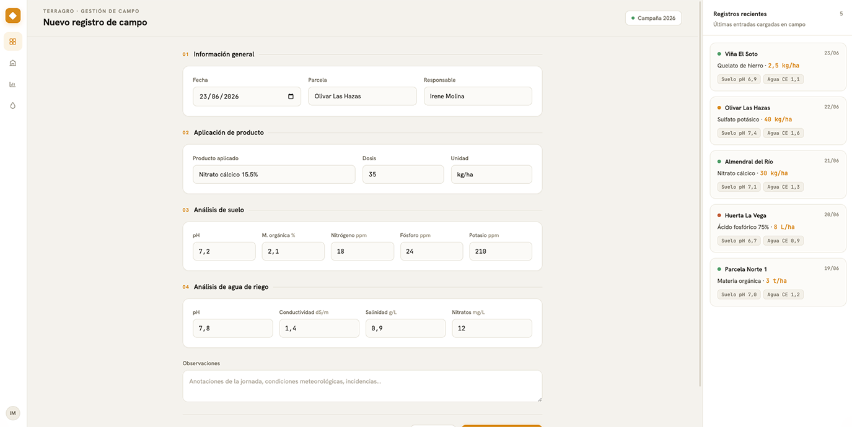Click the Aplicación de producto section heading
The width and height of the screenshot is (852, 427).
coord(229,132)
